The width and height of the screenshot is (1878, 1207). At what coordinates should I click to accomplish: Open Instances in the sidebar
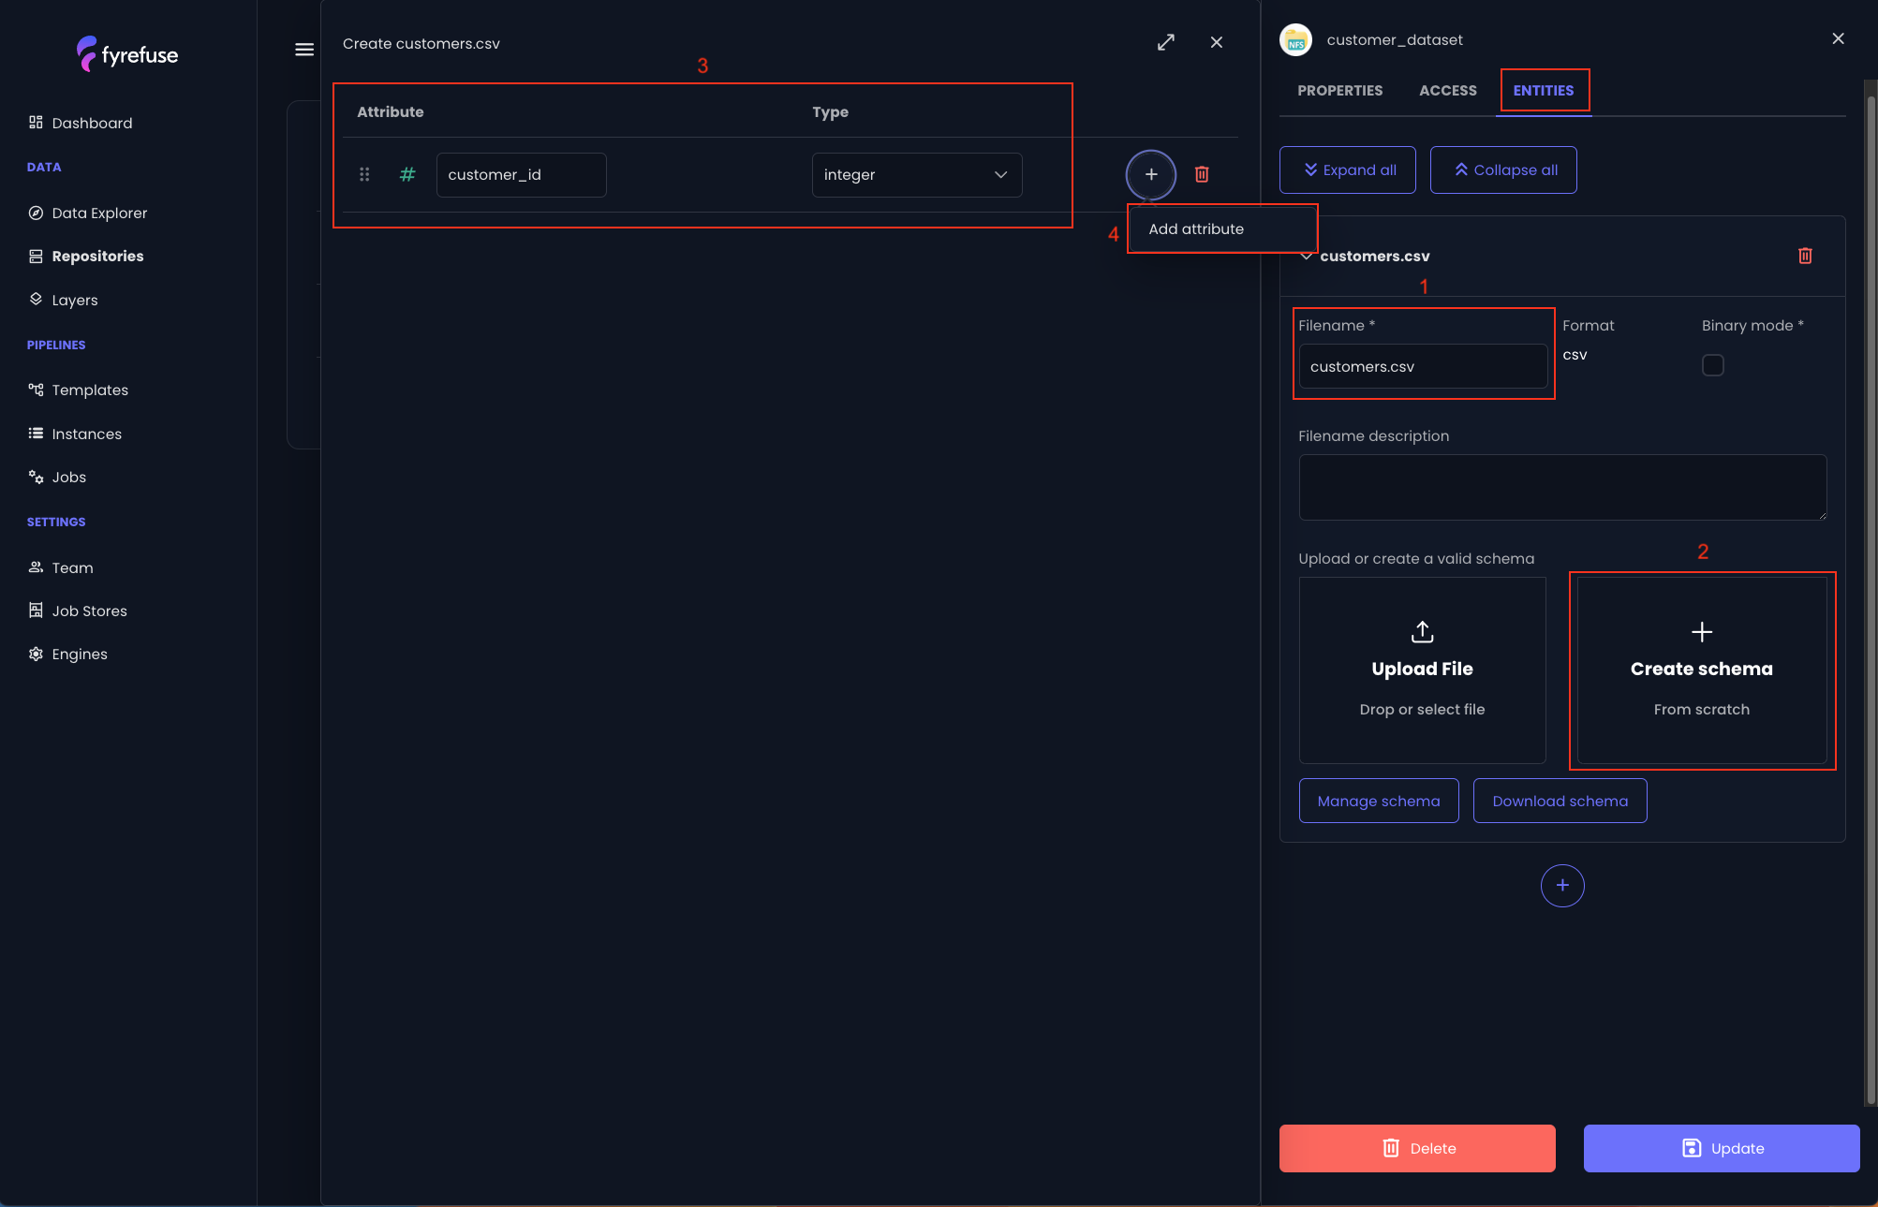point(87,434)
